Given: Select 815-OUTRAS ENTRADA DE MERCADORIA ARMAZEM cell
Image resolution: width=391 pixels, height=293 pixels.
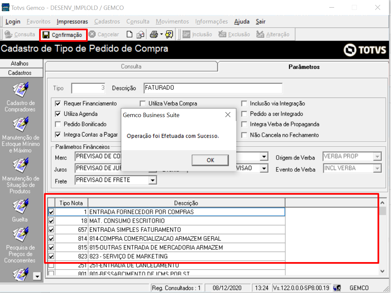Looking at the screenshot, I should coord(187,247).
